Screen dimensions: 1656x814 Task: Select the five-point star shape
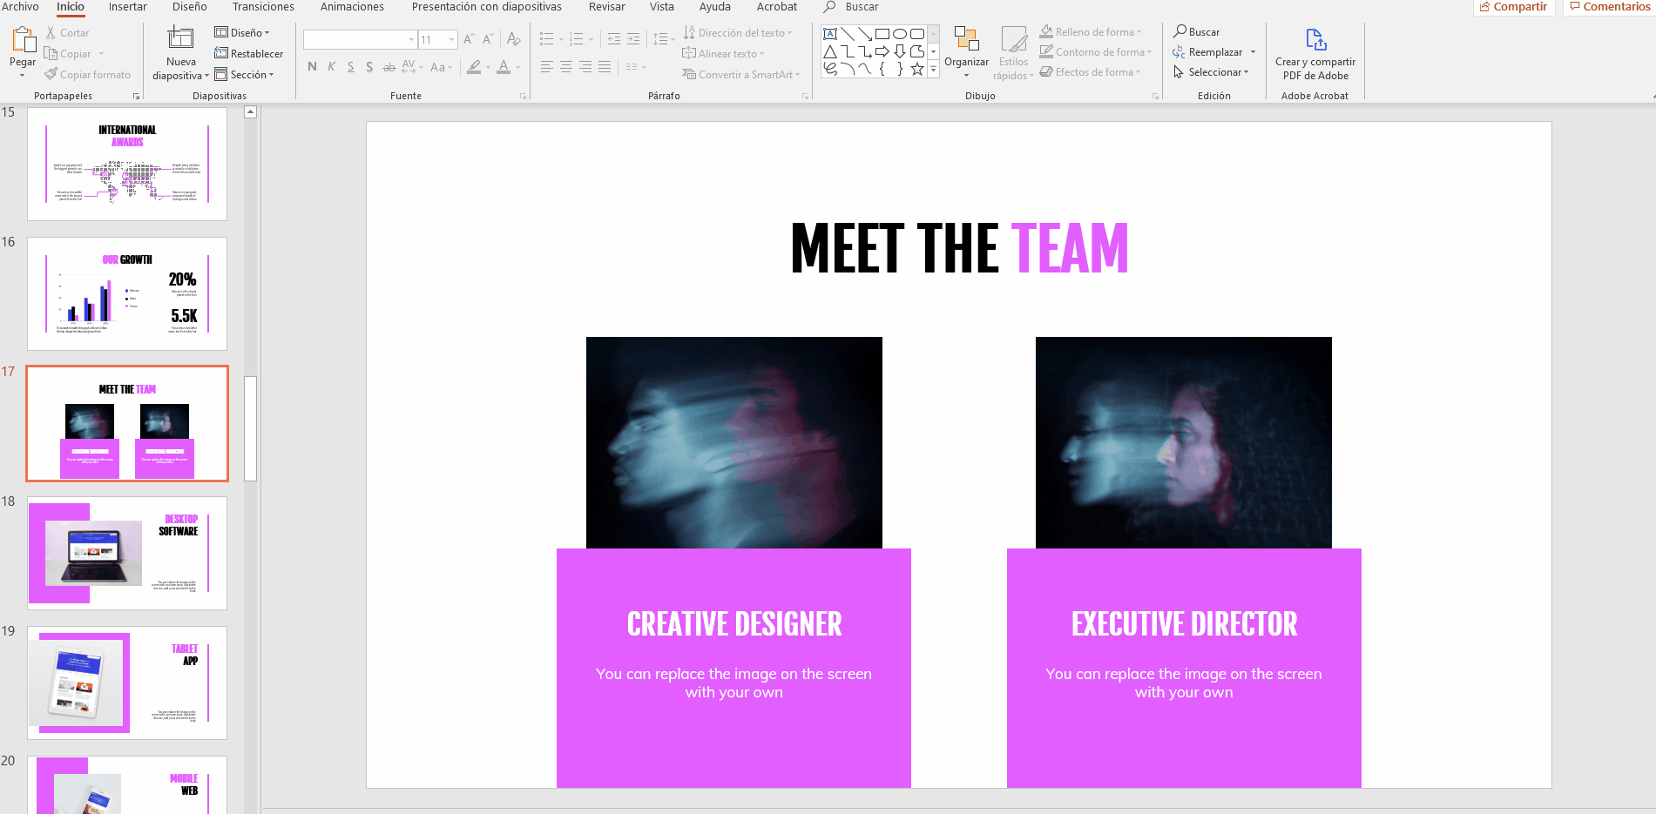click(x=917, y=69)
